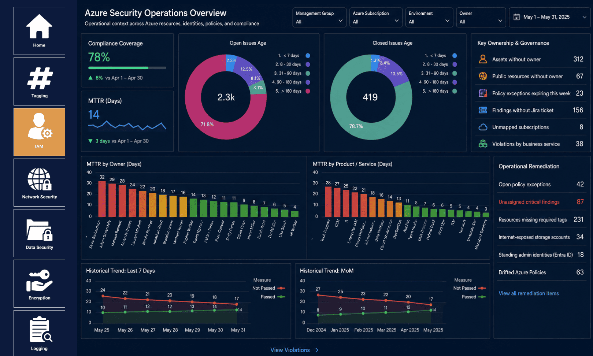Click the Unmapped subscriptions cloud icon
593x356 pixels.
coord(483,127)
